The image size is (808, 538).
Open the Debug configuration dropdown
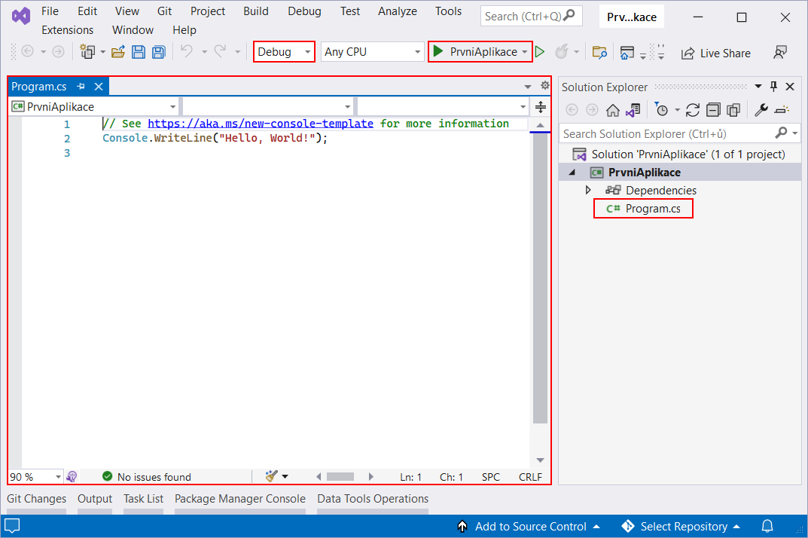pyautogui.click(x=284, y=51)
